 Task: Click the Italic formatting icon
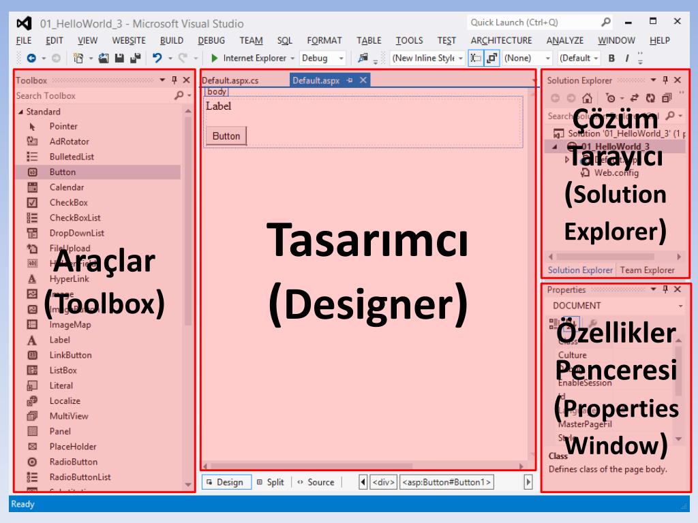coord(627,58)
